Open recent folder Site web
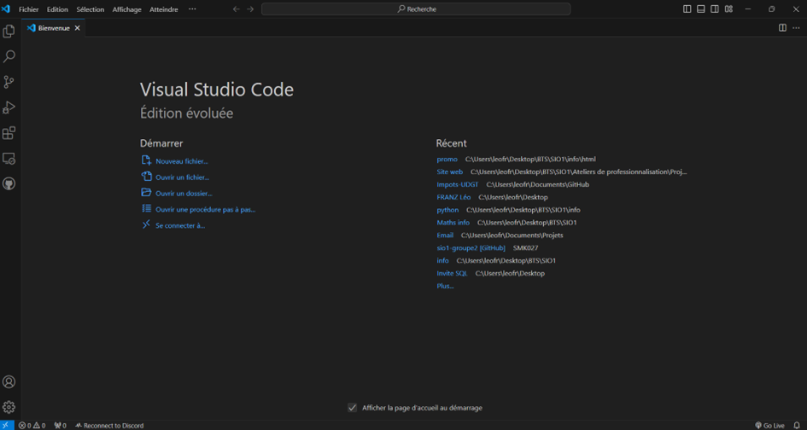Image resolution: width=807 pixels, height=430 pixels. [450, 171]
